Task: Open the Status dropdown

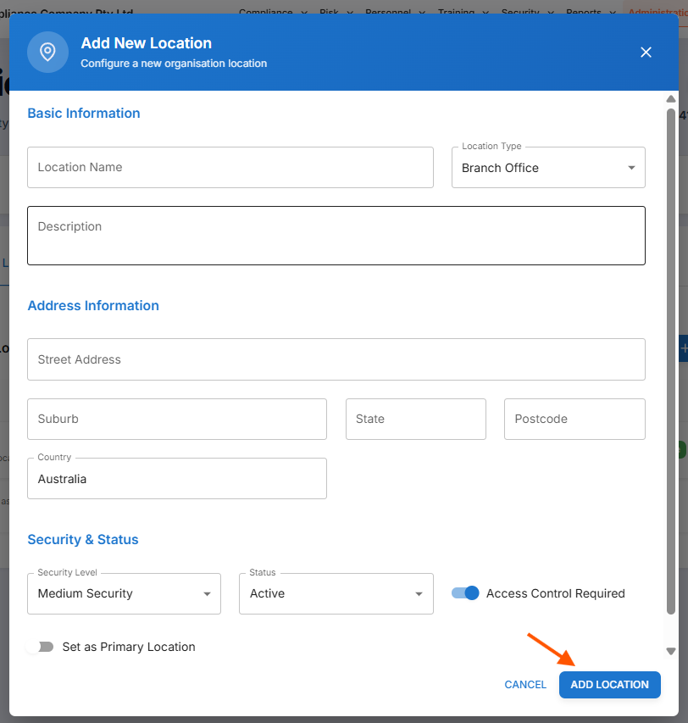Action: (x=336, y=593)
